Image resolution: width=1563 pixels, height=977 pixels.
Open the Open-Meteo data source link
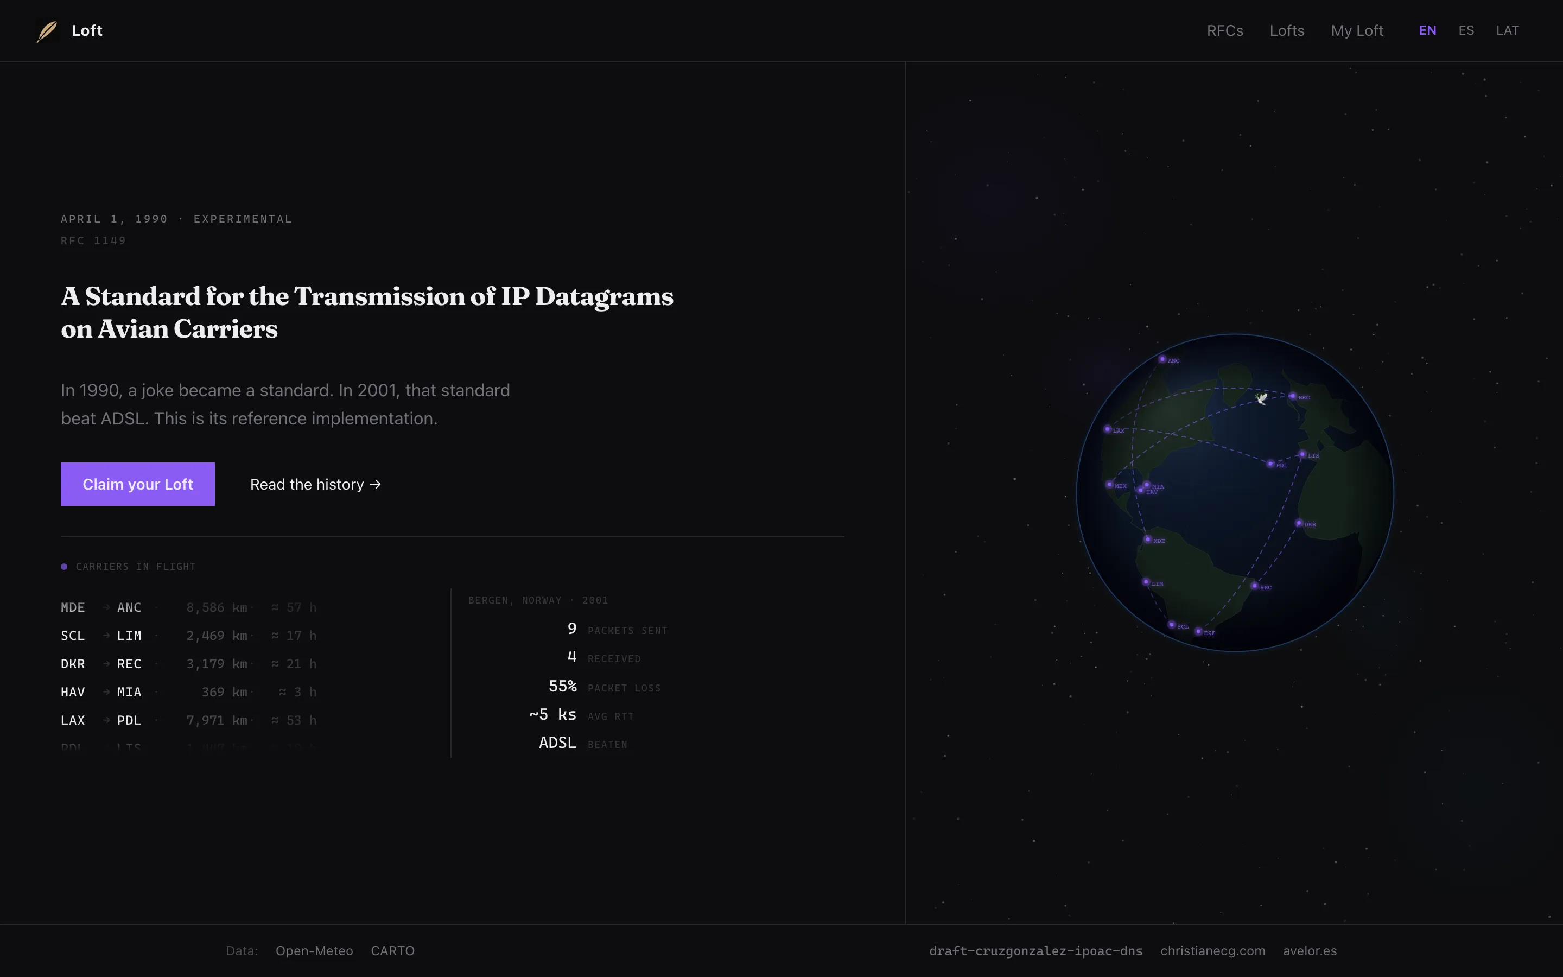pos(315,950)
